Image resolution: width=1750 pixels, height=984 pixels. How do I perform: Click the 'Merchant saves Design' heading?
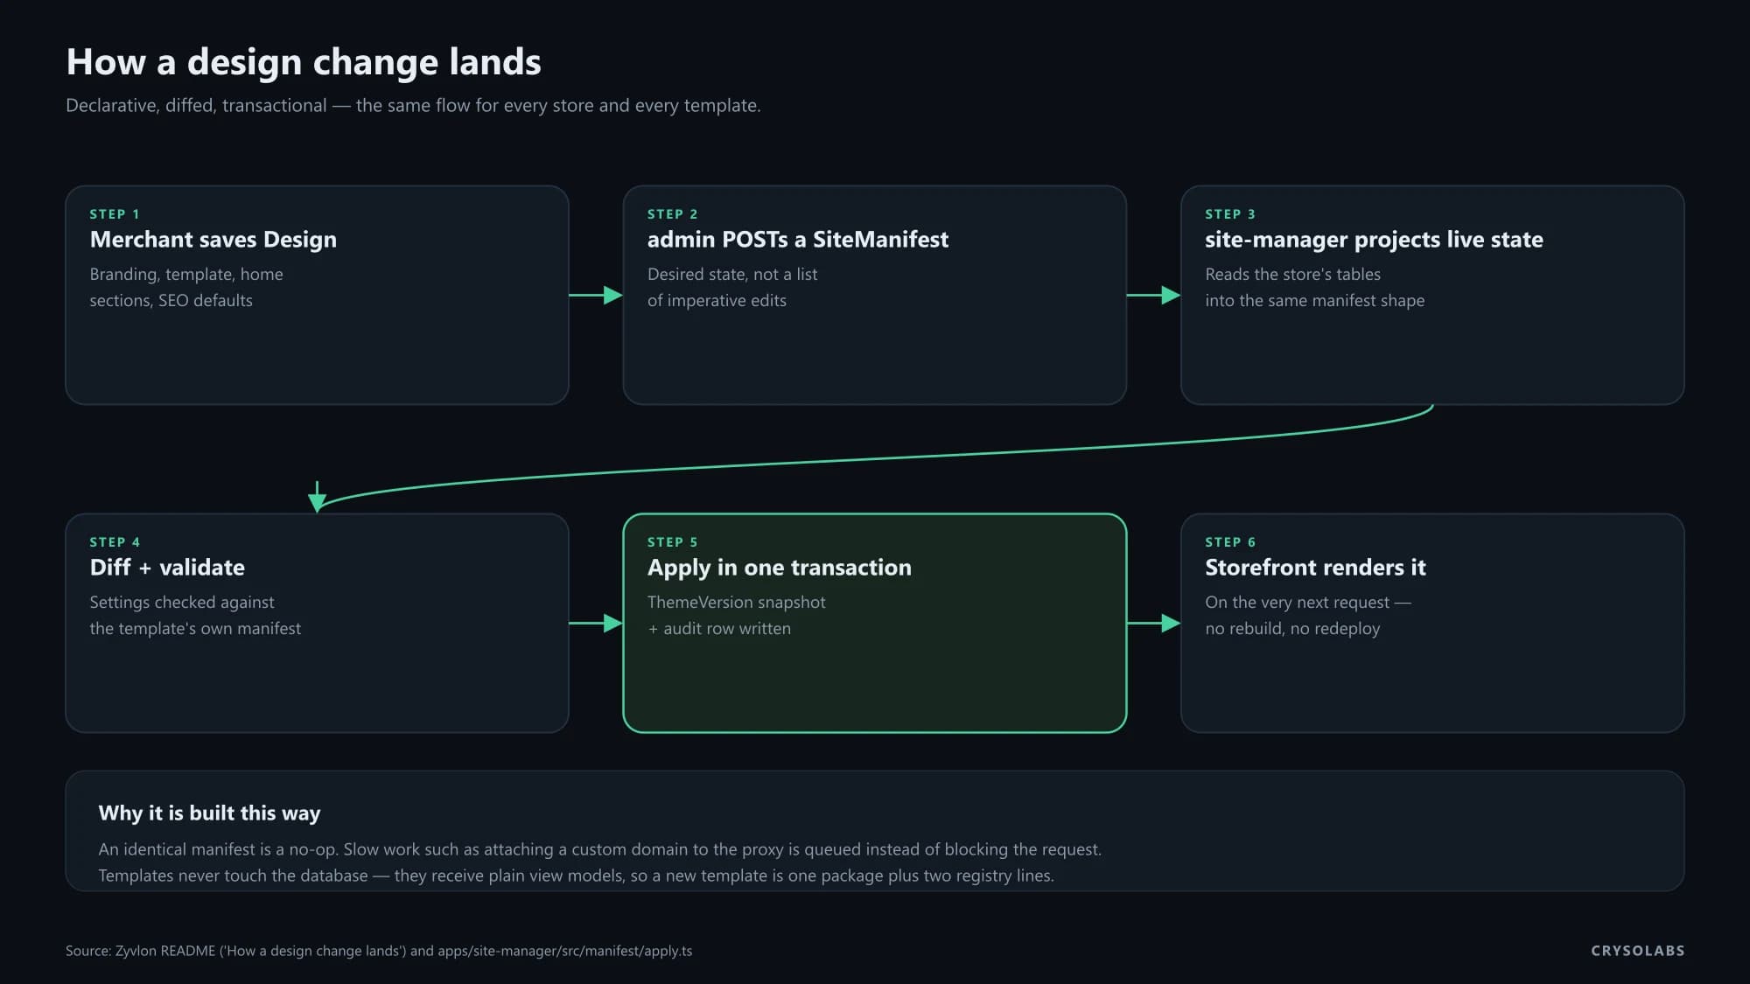213,240
